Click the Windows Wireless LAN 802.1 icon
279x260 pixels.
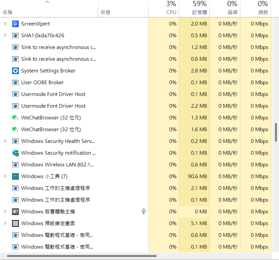pyautogui.click(x=15, y=165)
